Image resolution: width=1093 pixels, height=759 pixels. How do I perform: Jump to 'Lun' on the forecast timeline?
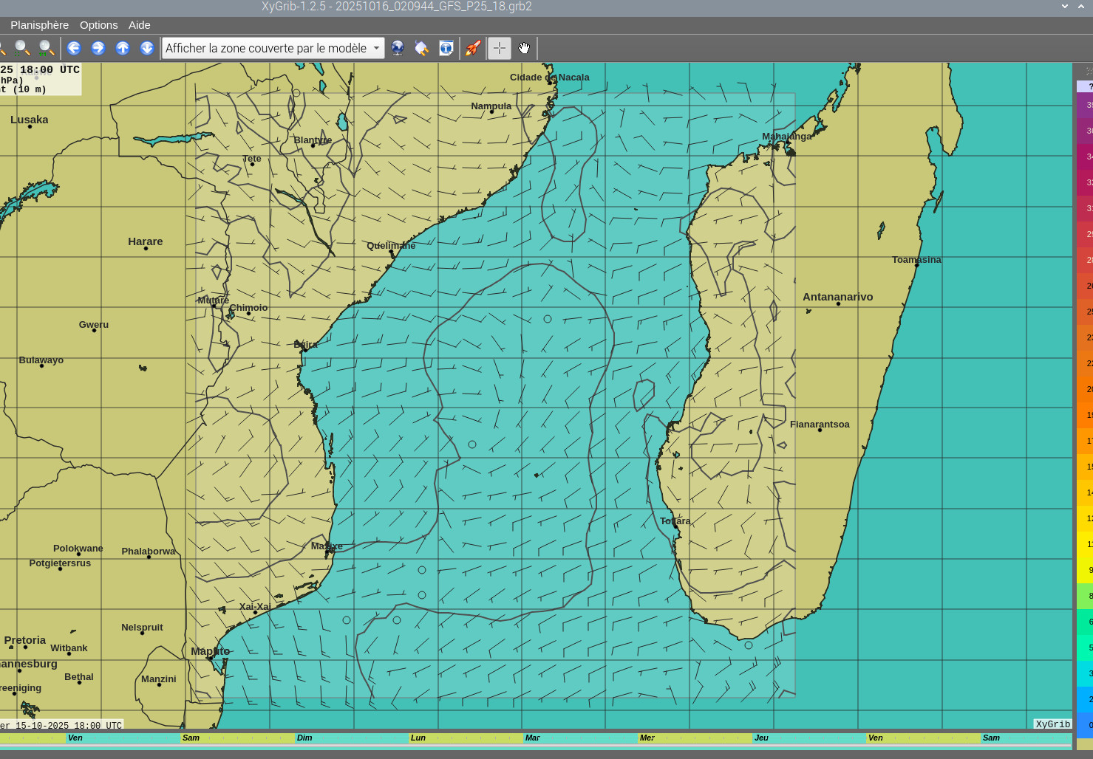[418, 738]
